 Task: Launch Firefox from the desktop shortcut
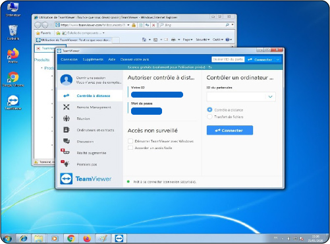point(13,56)
